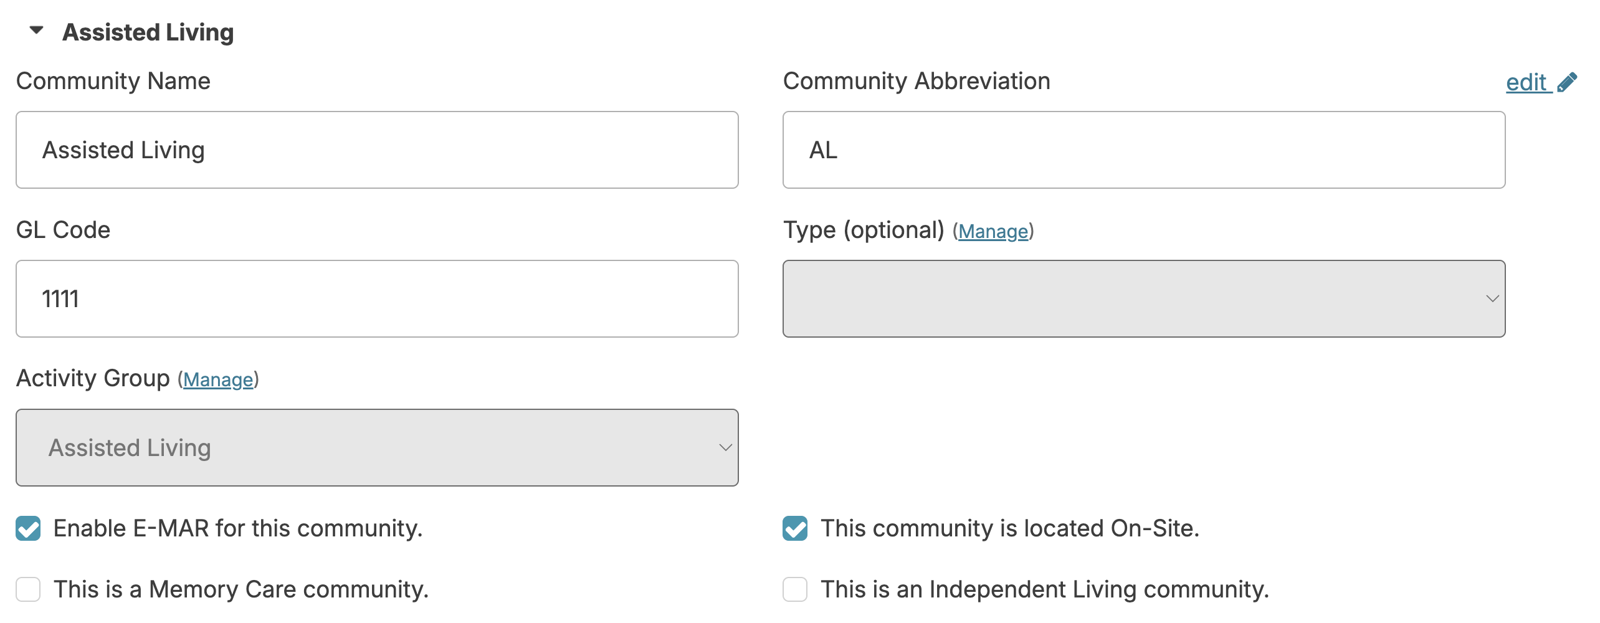Click the Activity Group dropdown chevron

tap(725, 448)
